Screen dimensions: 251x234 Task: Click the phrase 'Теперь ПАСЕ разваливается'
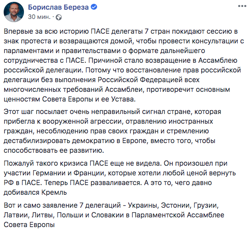(93, 183)
